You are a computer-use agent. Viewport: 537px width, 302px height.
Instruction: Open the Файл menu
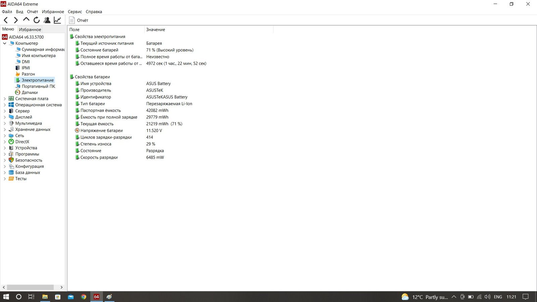[7, 12]
